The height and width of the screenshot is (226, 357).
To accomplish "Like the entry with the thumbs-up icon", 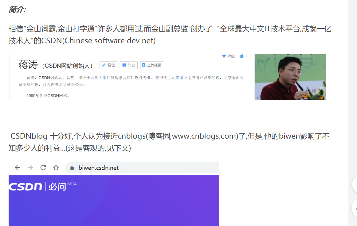I will 241,56.
